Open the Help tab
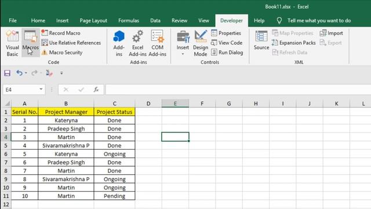 pyautogui.click(x=259, y=21)
